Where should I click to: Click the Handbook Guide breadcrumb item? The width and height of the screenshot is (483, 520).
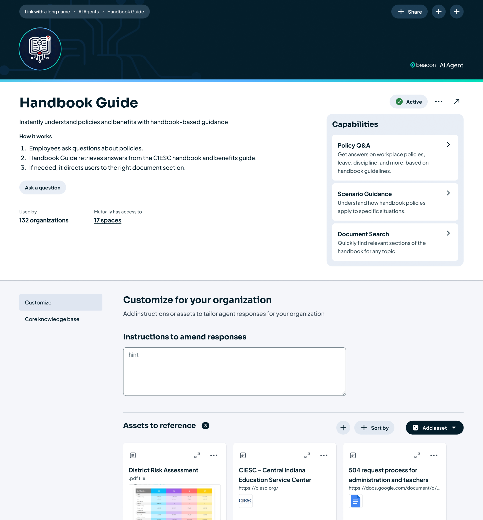pos(125,12)
